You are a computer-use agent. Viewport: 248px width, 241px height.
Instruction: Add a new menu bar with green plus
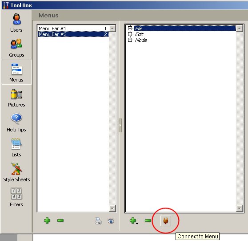click(47, 221)
